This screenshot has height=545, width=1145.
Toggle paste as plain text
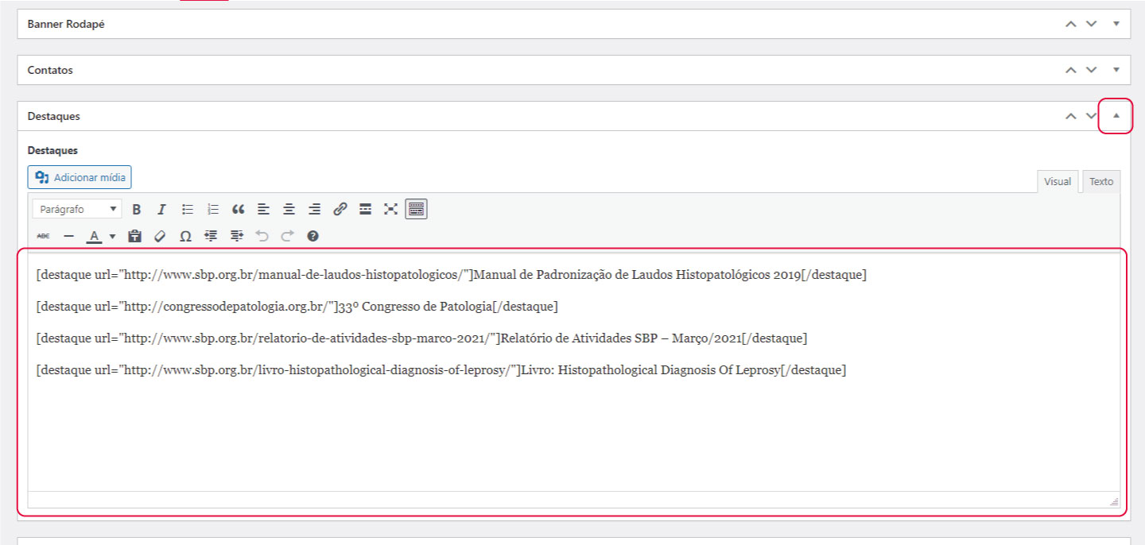tap(134, 236)
